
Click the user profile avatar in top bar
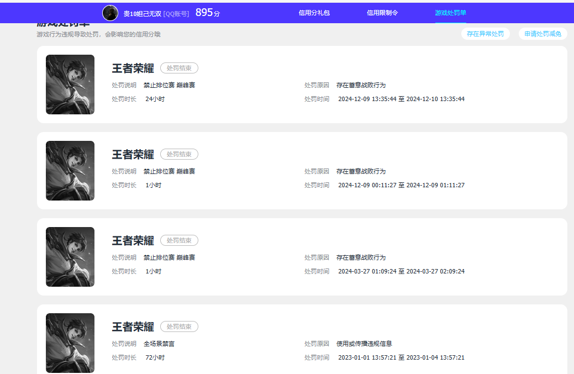tap(110, 12)
